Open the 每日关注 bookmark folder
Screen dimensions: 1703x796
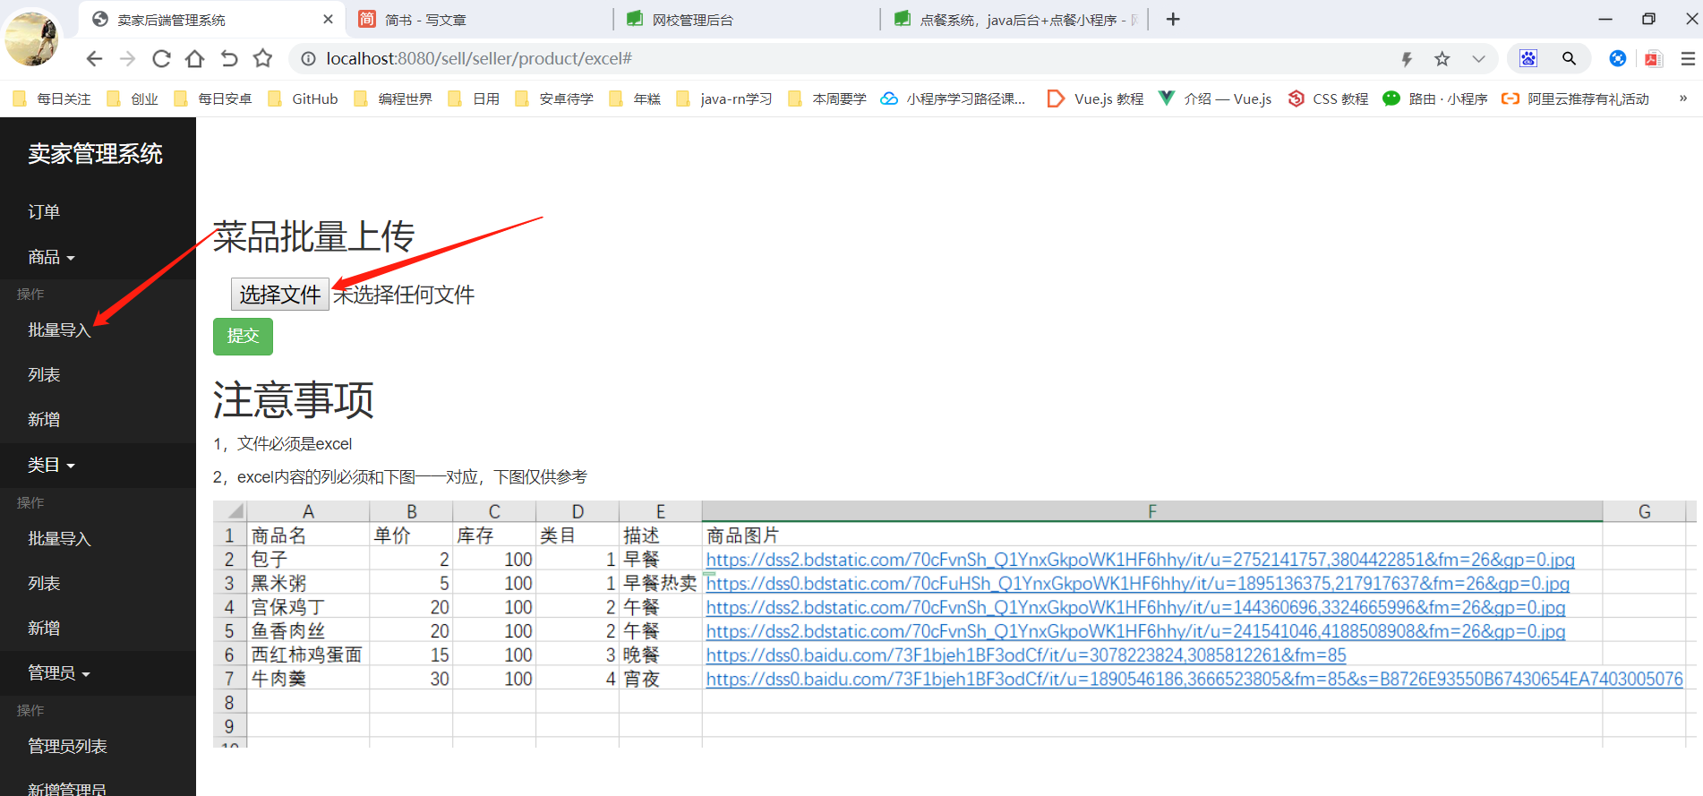pos(53,98)
